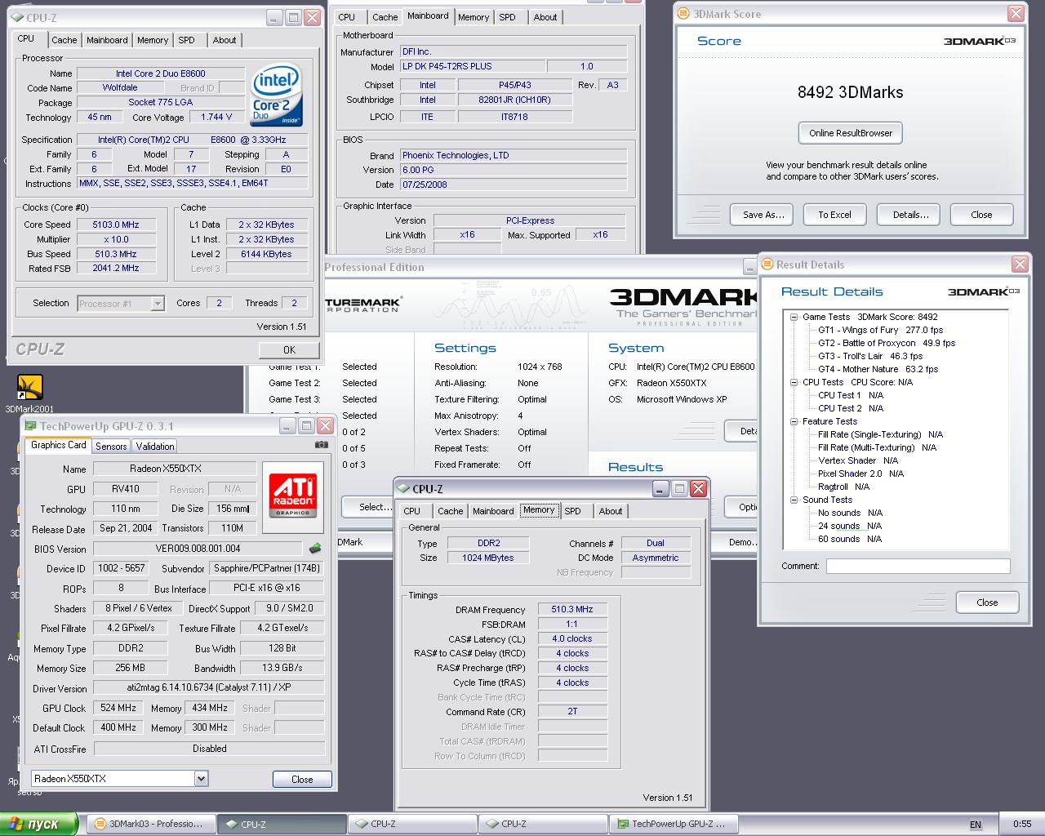Click the 3DMark Score title bar icon

684,14
